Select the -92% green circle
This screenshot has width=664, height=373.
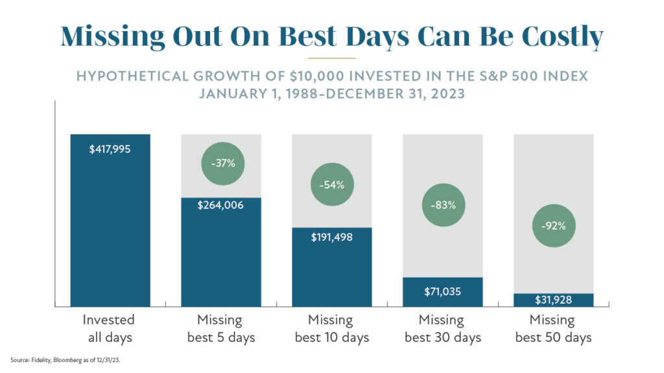pyautogui.click(x=554, y=226)
